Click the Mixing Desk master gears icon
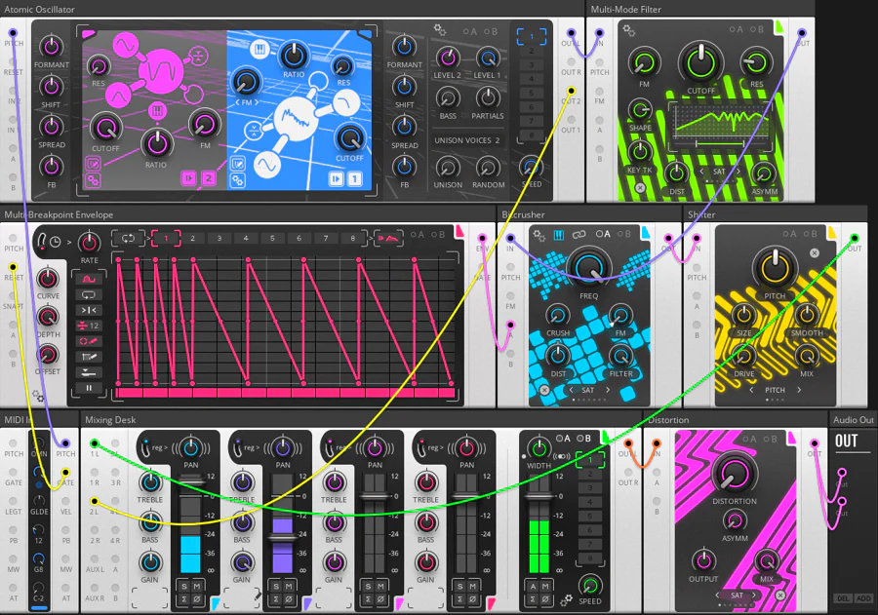878x615 pixels. click(567, 598)
